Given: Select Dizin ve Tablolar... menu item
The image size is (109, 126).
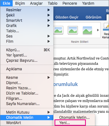Looking at the screenshot, I should (x=27, y=93).
